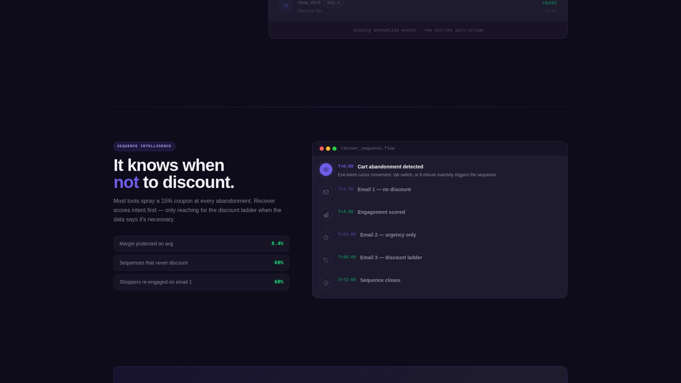Viewport: 681px width, 383px height.
Task: Click the T+4:00 timestamp
Action: (345, 212)
